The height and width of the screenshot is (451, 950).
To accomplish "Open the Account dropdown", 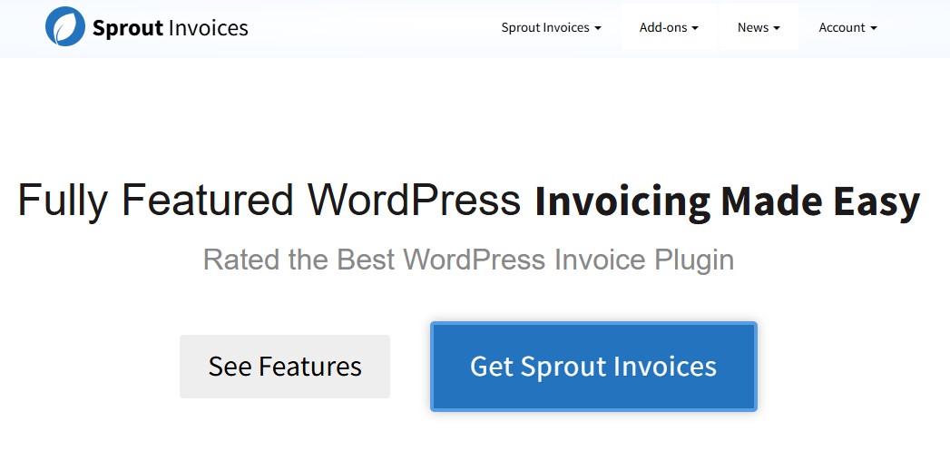I will [x=847, y=27].
